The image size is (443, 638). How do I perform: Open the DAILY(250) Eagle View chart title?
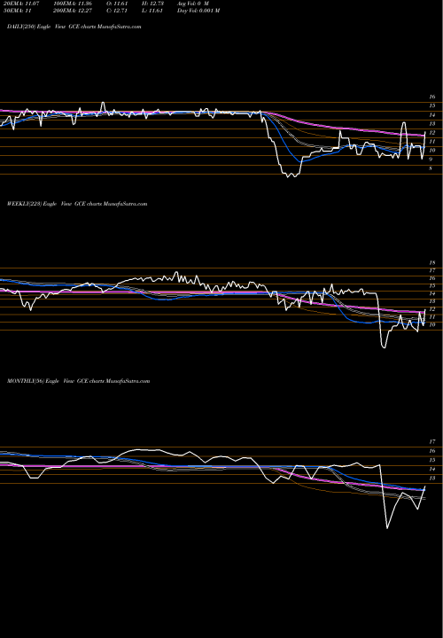click(x=74, y=27)
